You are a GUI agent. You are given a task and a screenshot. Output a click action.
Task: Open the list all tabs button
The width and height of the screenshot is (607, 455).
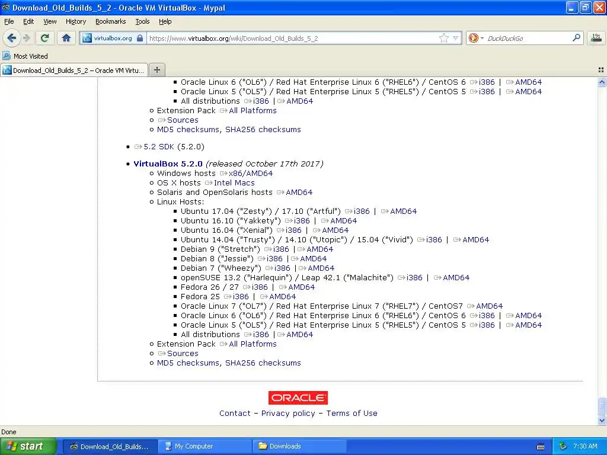pos(601,70)
